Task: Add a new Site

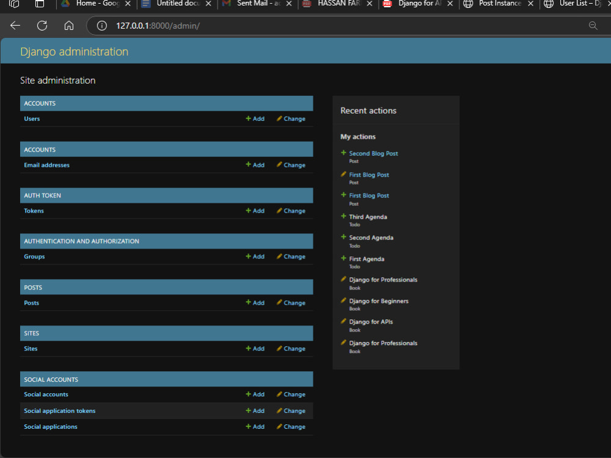Action: click(x=255, y=349)
